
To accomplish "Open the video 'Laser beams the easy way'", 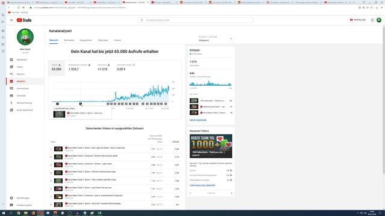I will pos(115,188).
